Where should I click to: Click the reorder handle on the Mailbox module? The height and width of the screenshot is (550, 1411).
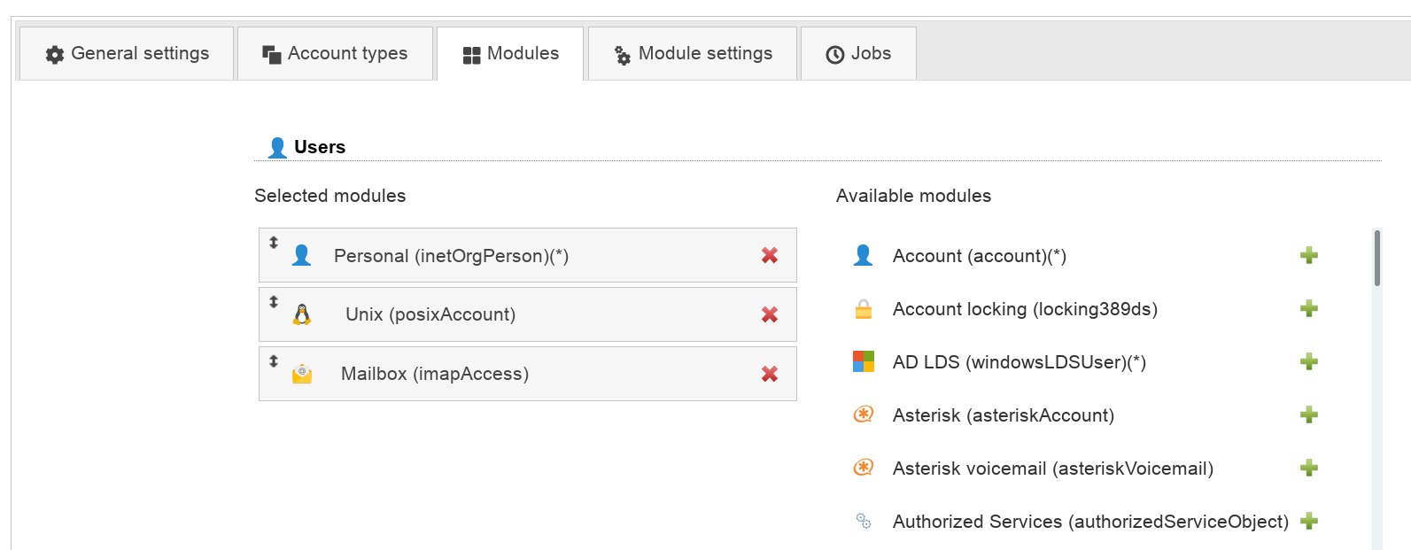[274, 360]
